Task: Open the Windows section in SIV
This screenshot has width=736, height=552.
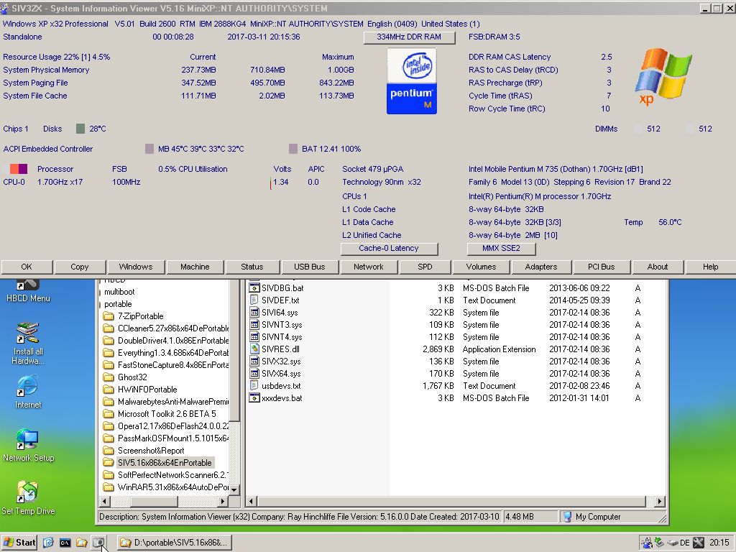Action: coord(136,267)
